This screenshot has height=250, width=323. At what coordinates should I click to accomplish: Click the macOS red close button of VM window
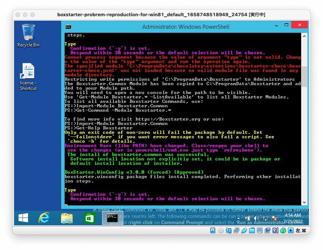pyautogui.click(x=18, y=15)
